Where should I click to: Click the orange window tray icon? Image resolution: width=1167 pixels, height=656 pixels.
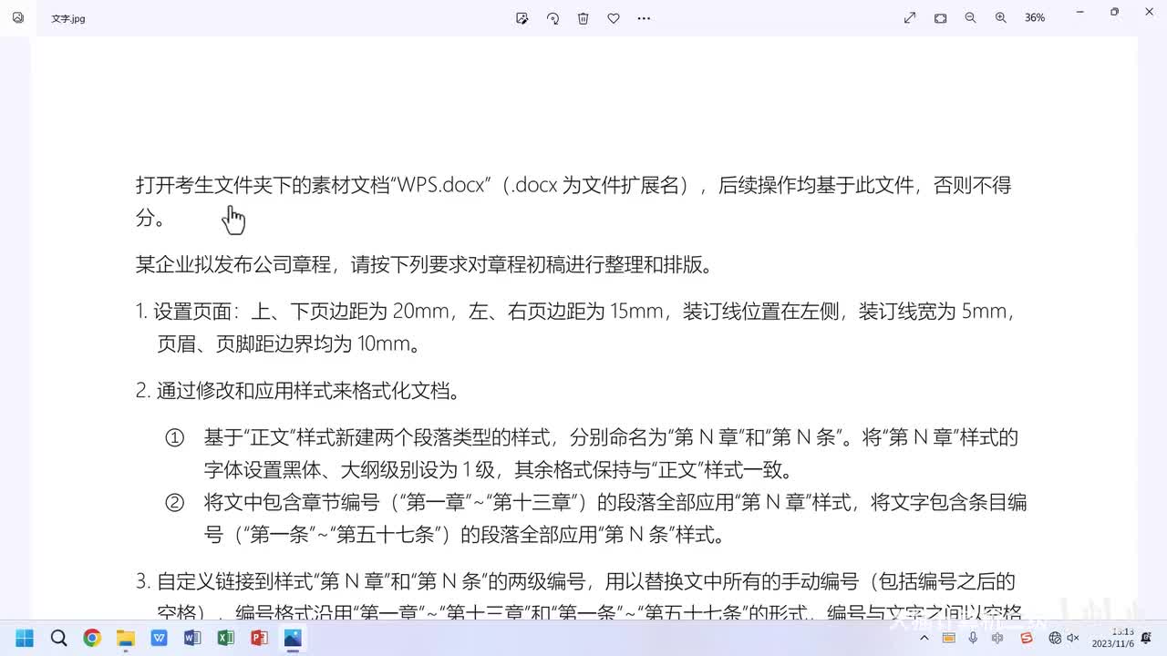(x=949, y=638)
